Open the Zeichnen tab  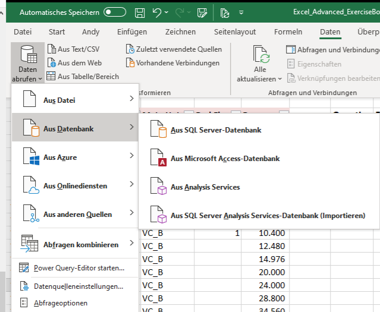coord(180,31)
